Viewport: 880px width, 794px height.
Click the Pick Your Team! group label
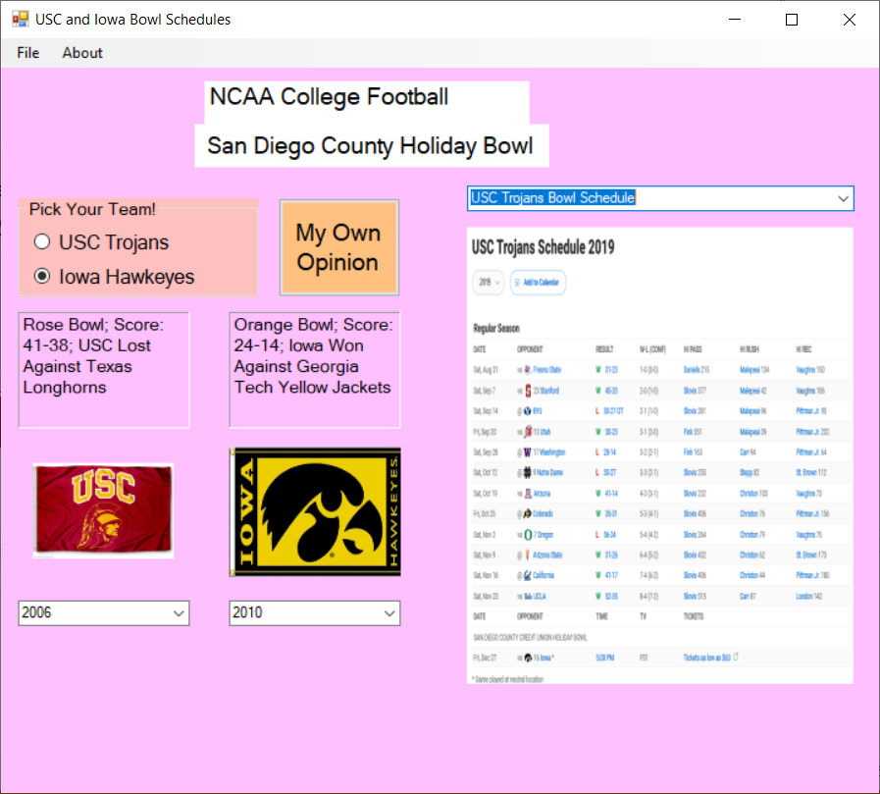pyautogui.click(x=92, y=209)
